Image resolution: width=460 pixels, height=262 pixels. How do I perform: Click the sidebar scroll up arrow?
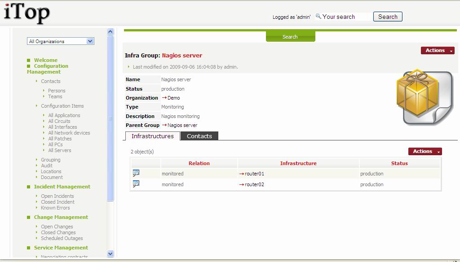tap(111, 32)
